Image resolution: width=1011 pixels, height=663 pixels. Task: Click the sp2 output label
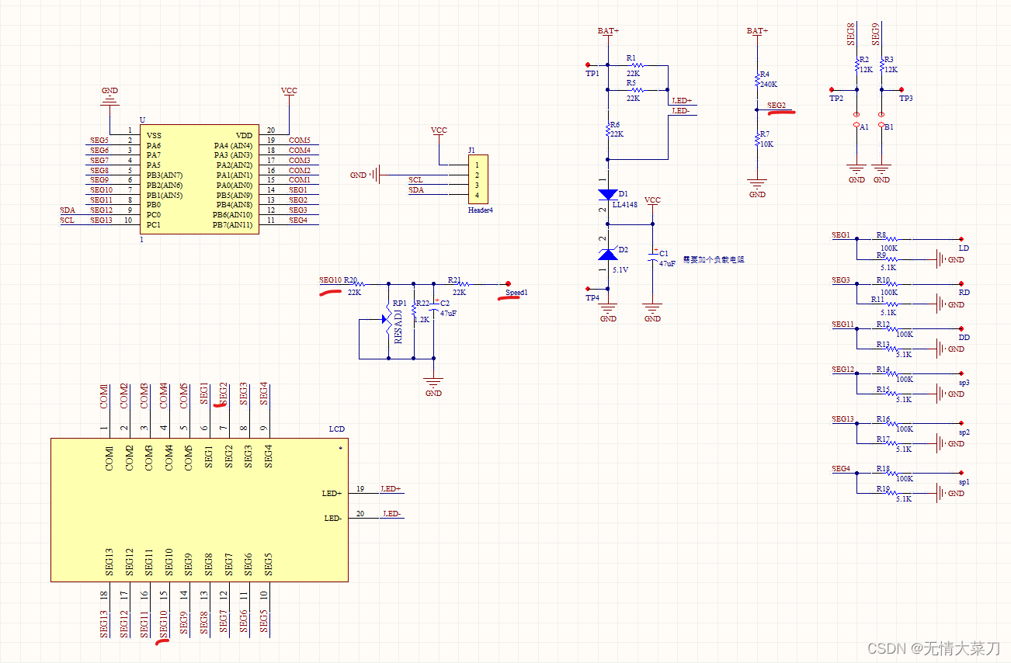tap(964, 432)
